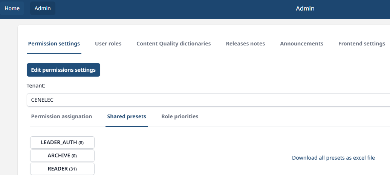The image size is (390, 175).
Task: Open the Frontend settings tab
Action: tap(362, 44)
